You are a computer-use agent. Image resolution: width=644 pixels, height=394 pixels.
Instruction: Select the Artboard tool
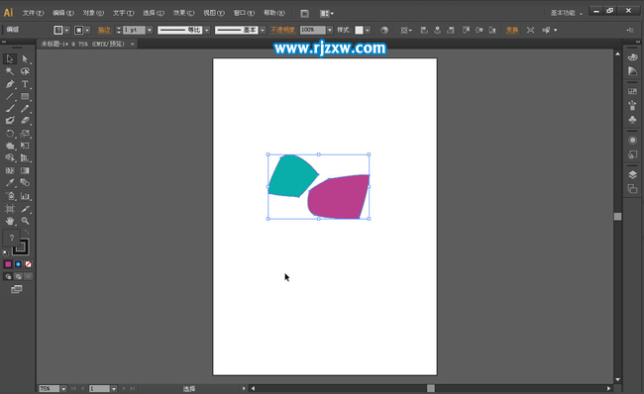click(10, 209)
